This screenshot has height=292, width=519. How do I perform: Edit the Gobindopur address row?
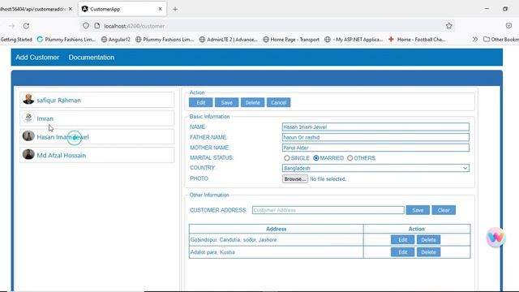(402, 240)
